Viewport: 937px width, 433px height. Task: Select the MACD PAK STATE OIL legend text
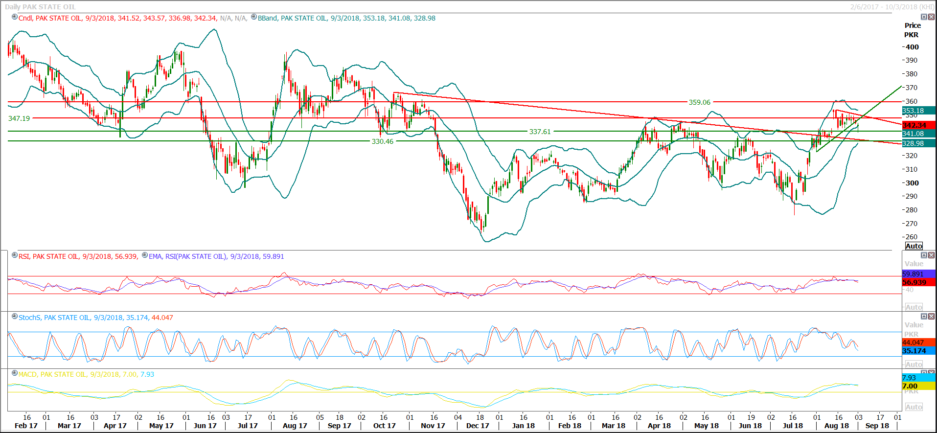click(x=86, y=374)
